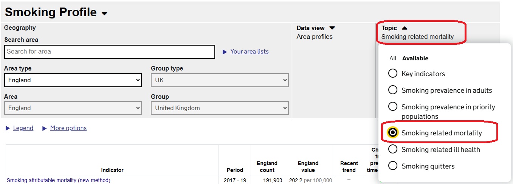Click the Search for area input field
Viewport: 513px width, 184px height.
[x=110, y=52]
